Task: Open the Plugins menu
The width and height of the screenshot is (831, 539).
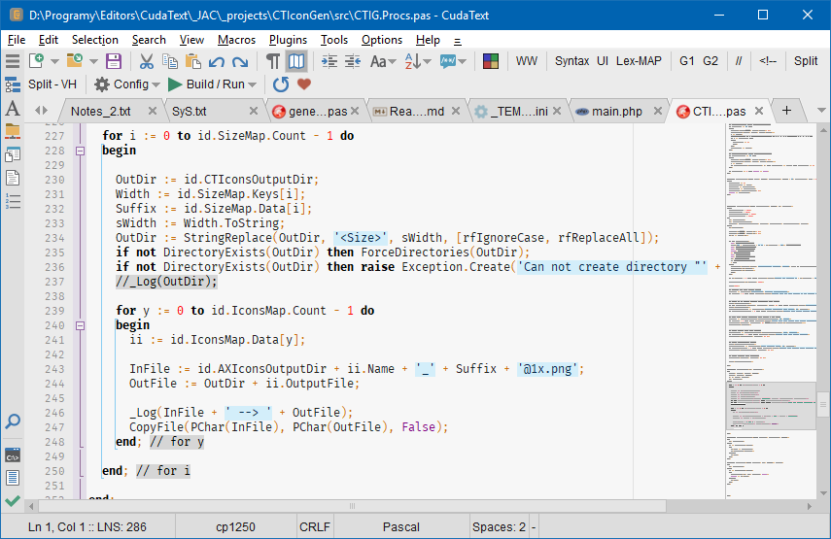Action: (x=288, y=40)
